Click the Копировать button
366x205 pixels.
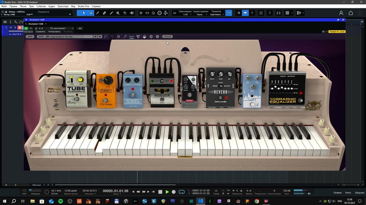pos(54,32)
